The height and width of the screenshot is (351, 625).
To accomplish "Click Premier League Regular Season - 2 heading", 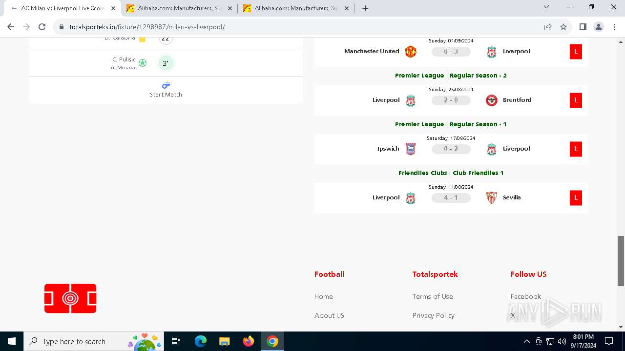I will 451,76.
